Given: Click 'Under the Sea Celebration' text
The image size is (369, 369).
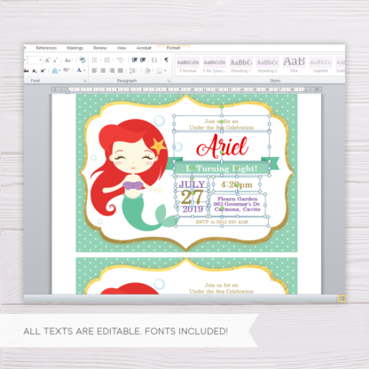Looking at the screenshot, I should pos(222,128).
